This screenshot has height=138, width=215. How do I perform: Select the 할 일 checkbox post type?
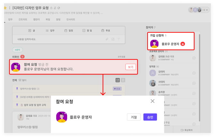pos(87,30)
